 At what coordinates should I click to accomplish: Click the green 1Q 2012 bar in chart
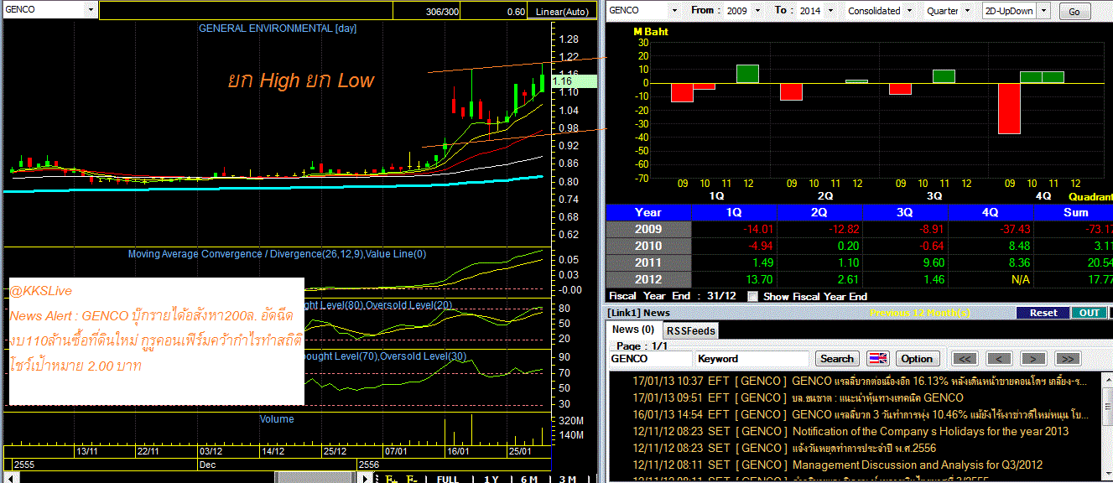click(x=747, y=74)
